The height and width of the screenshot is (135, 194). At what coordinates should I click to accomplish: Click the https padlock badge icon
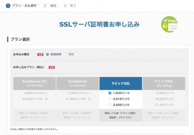(169, 24)
